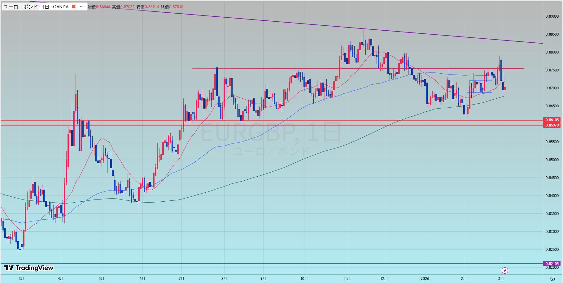
Task: Click the 2026 year marker on time axis
Action: coord(425,279)
